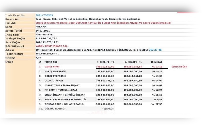Click the Kurum Adı field label

pos(12,19)
